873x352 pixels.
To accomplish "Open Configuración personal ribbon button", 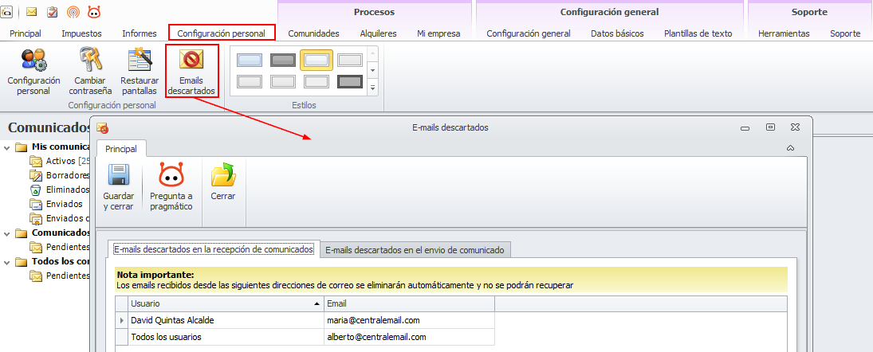I will click(34, 72).
